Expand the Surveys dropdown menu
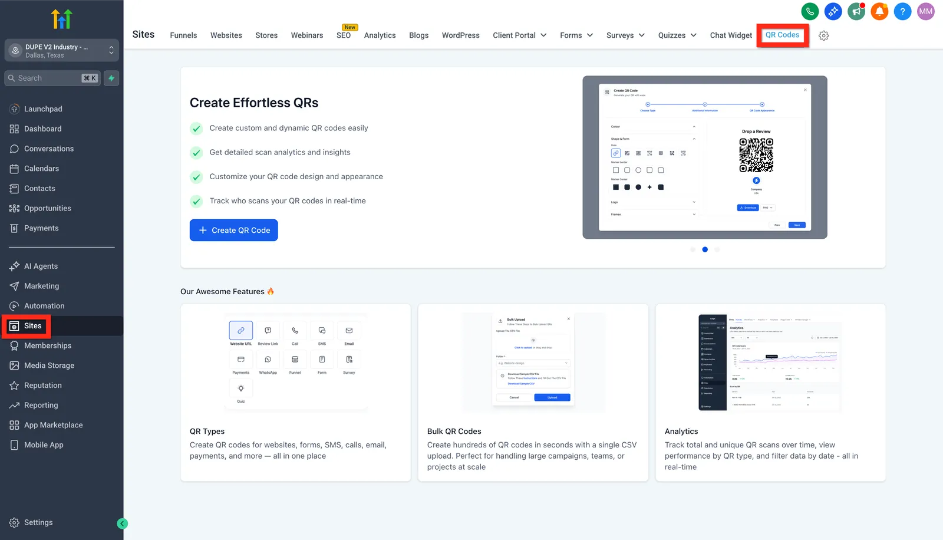Viewport: 943px width, 540px height. click(625, 35)
